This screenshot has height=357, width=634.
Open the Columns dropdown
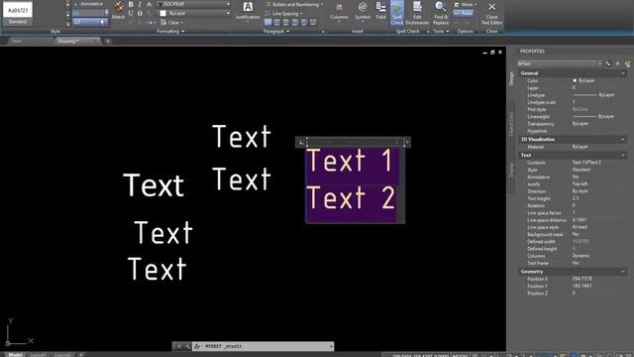click(339, 11)
